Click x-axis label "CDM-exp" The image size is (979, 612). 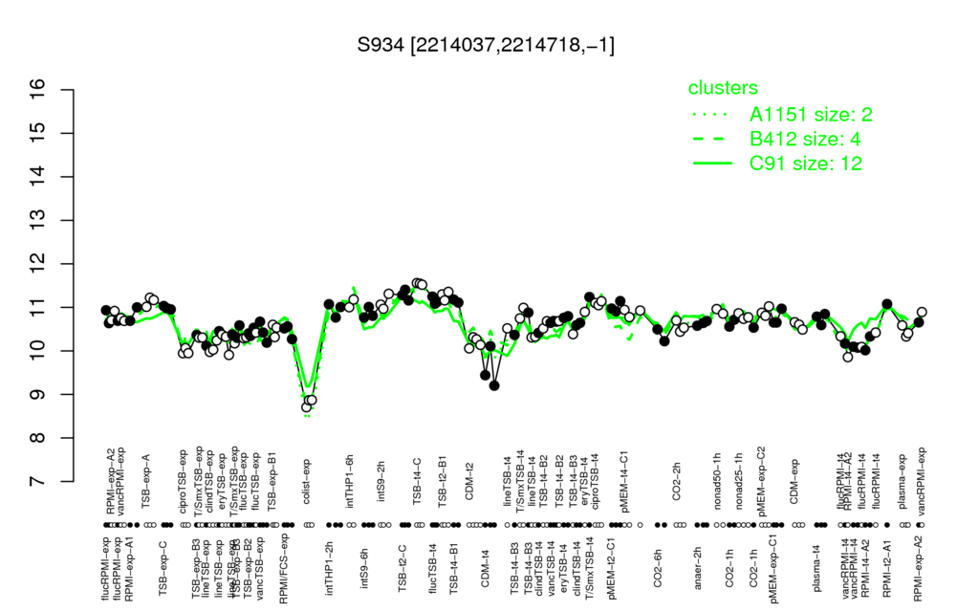pos(794,481)
